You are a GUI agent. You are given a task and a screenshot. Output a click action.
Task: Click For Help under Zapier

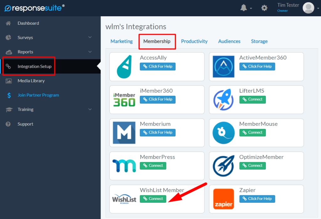[257, 199]
